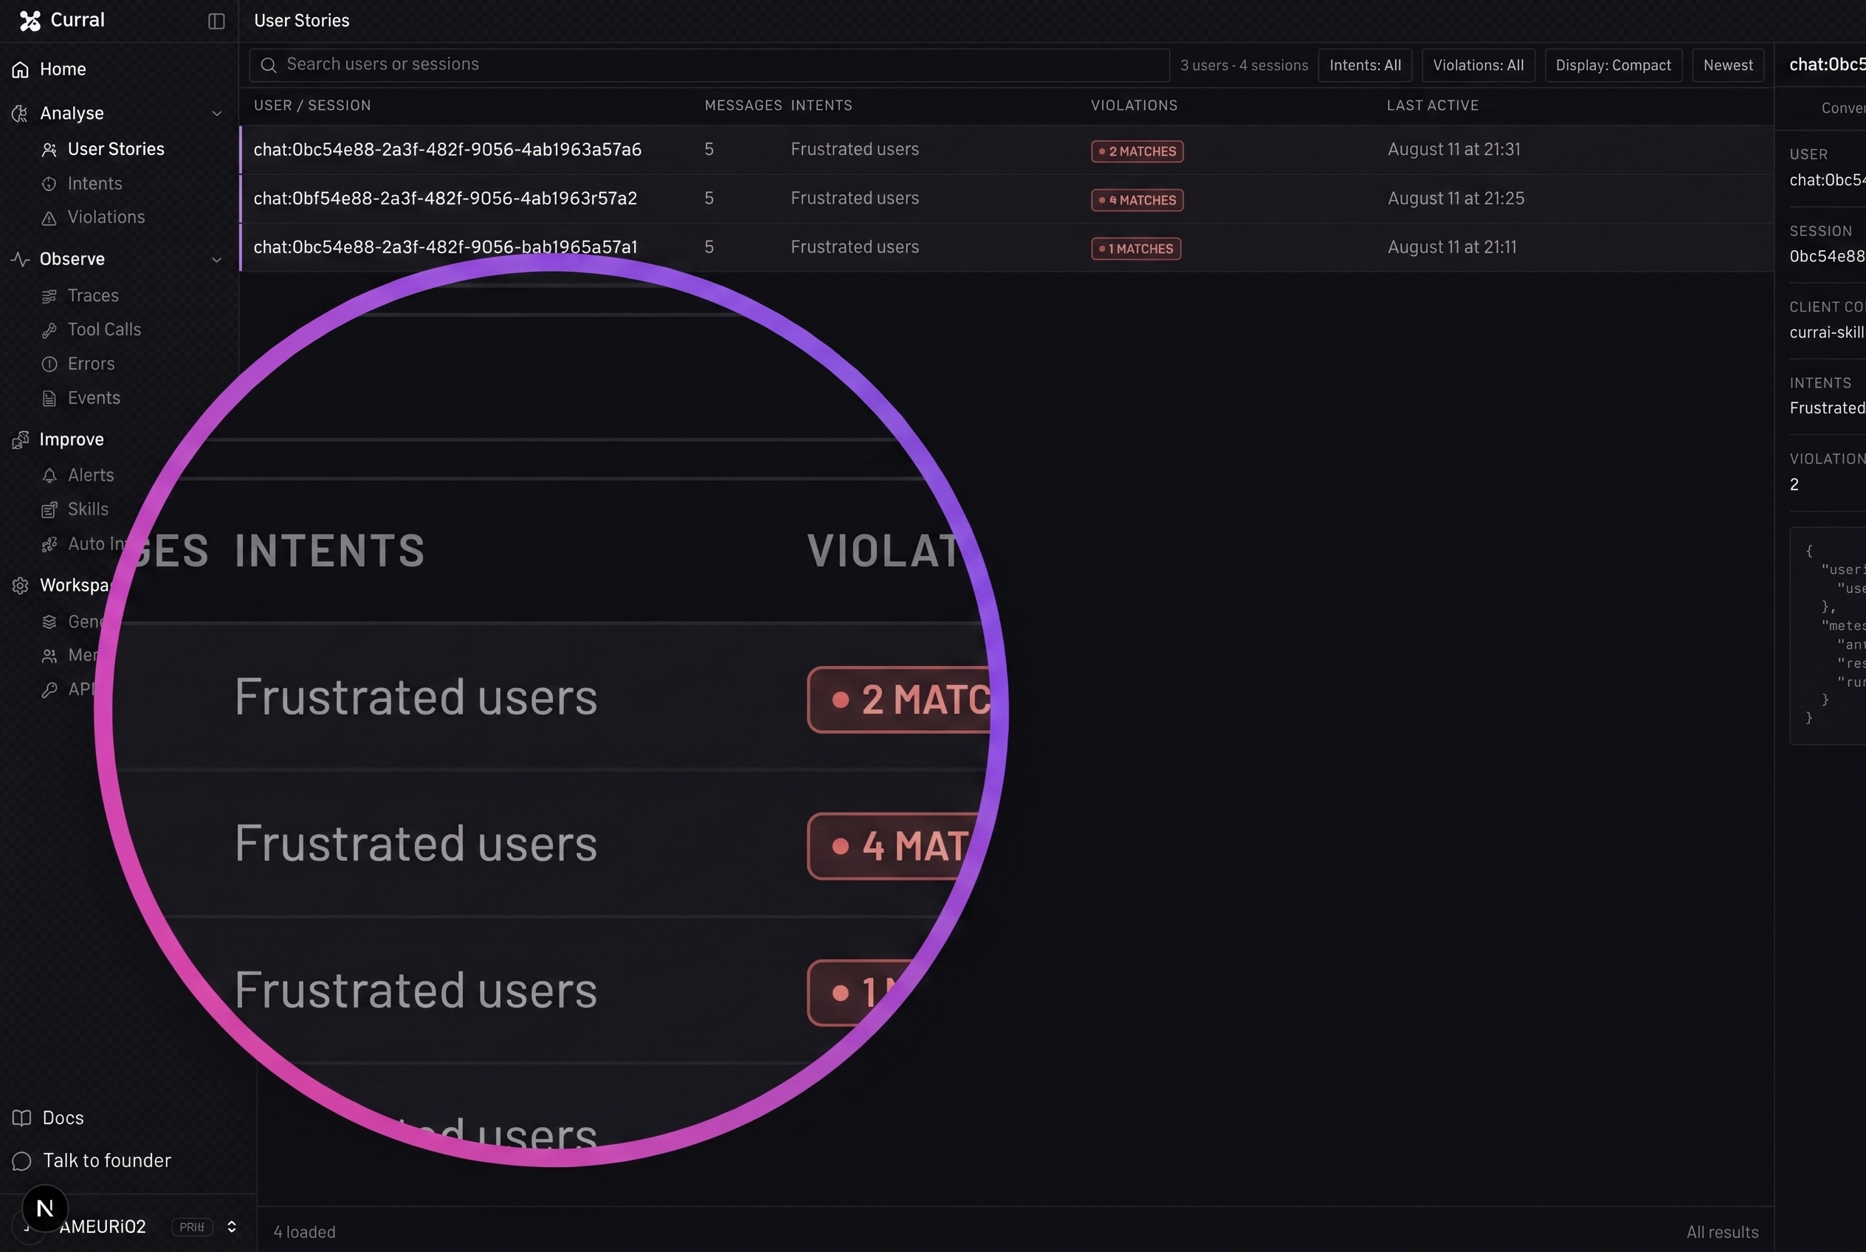Click the MESSAGES column header

tap(743, 106)
